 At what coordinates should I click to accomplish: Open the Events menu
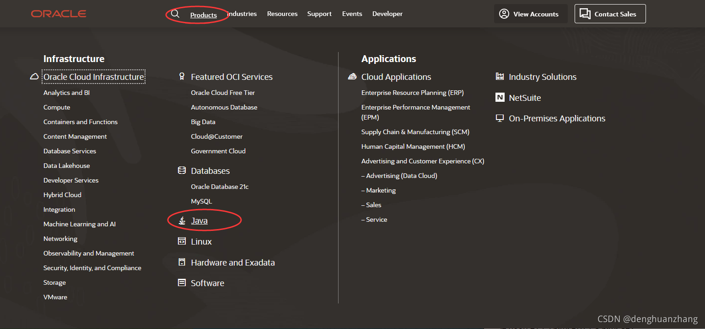click(352, 14)
